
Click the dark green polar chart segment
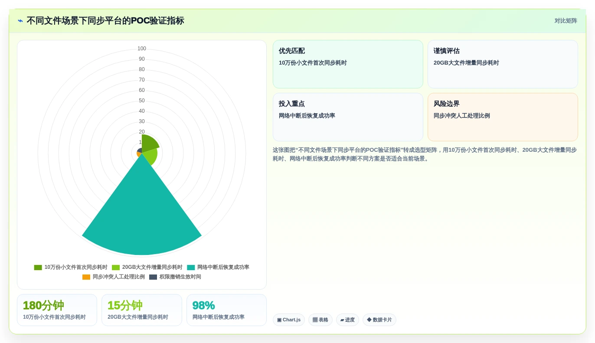(149, 142)
